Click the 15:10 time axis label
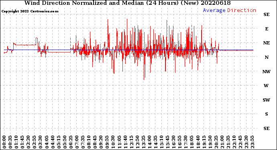Viewport: 277px width, 150px height. pyautogui.click(x=162, y=142)
